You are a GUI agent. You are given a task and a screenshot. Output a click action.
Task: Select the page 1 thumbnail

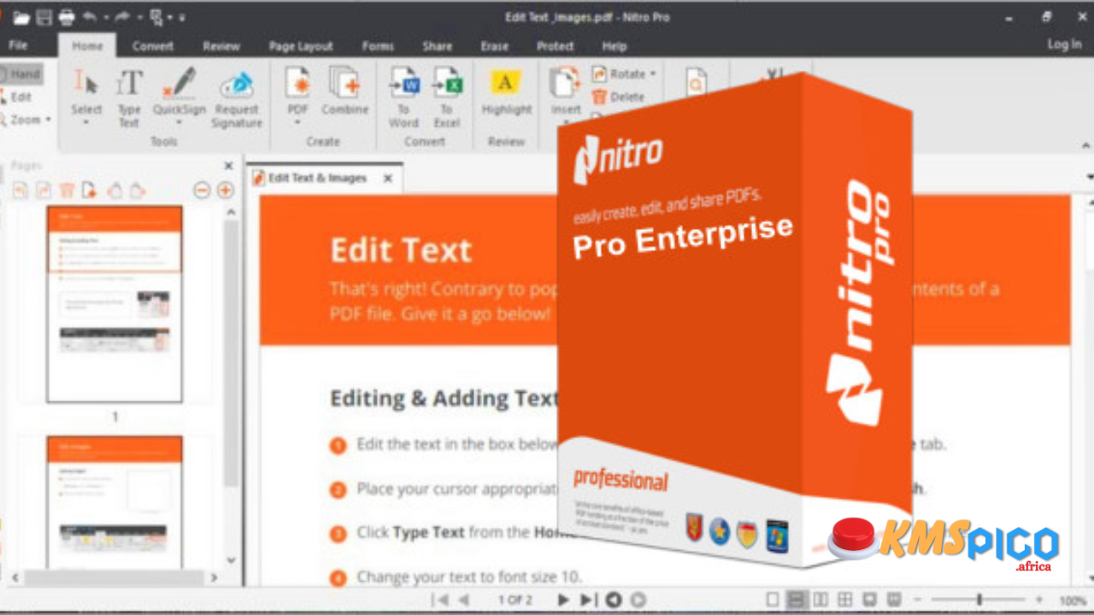point(115,304)
